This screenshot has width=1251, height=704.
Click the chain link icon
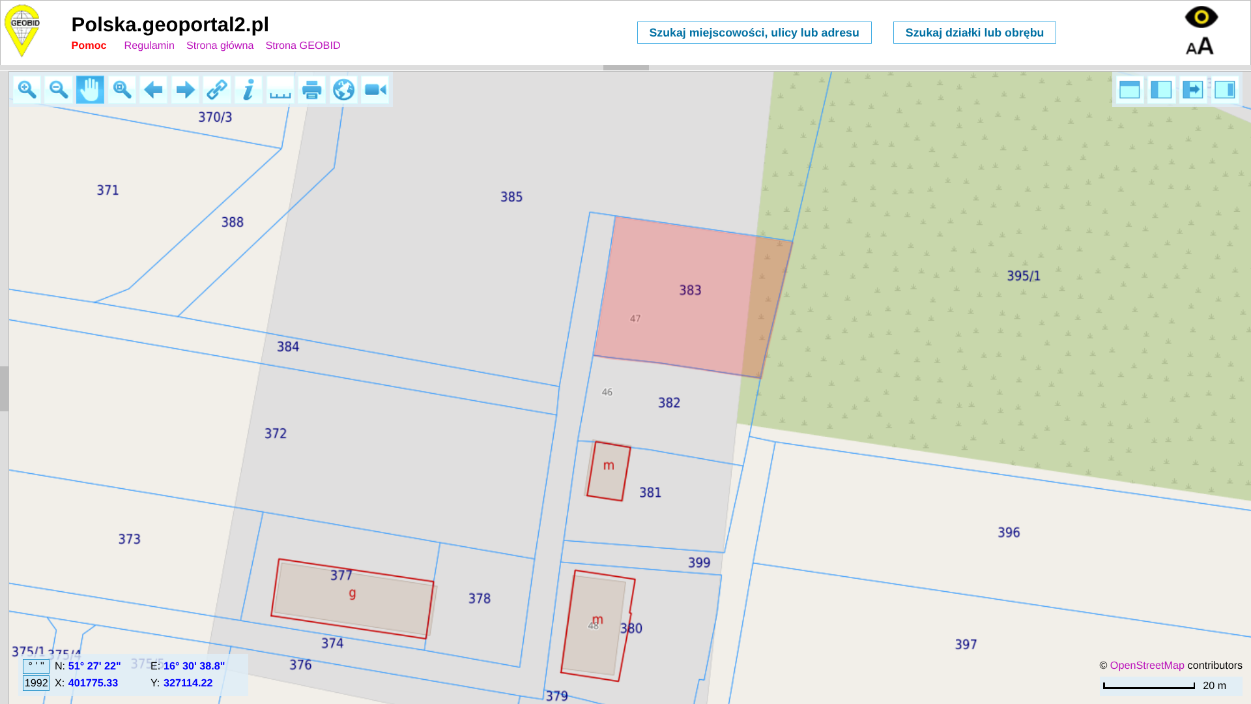coord(217,89)
